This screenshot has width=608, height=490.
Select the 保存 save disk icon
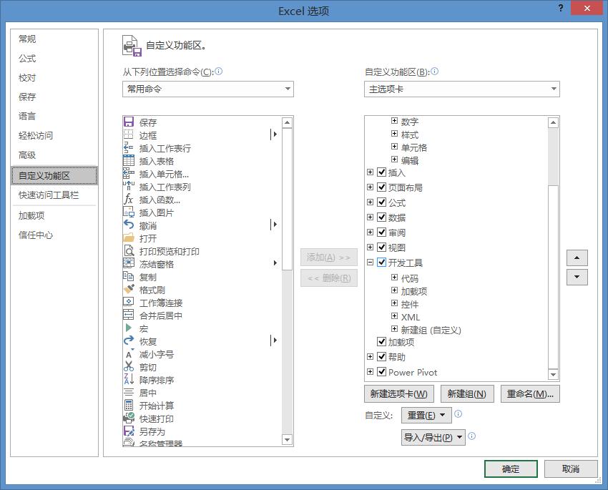127,121
